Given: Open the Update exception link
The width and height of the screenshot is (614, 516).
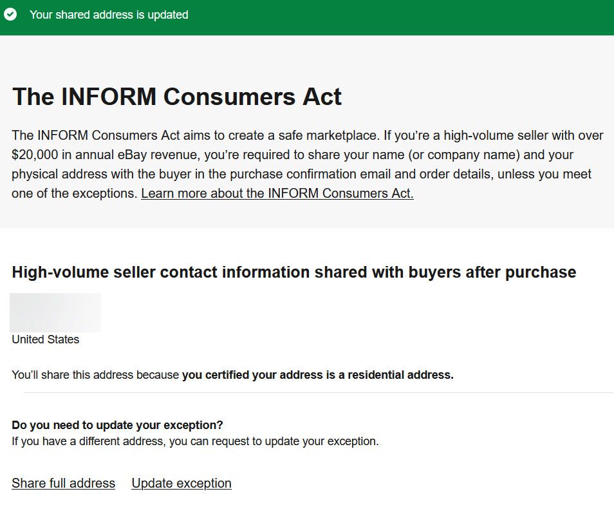Looking at the screenshot, I should coord(181,483).
